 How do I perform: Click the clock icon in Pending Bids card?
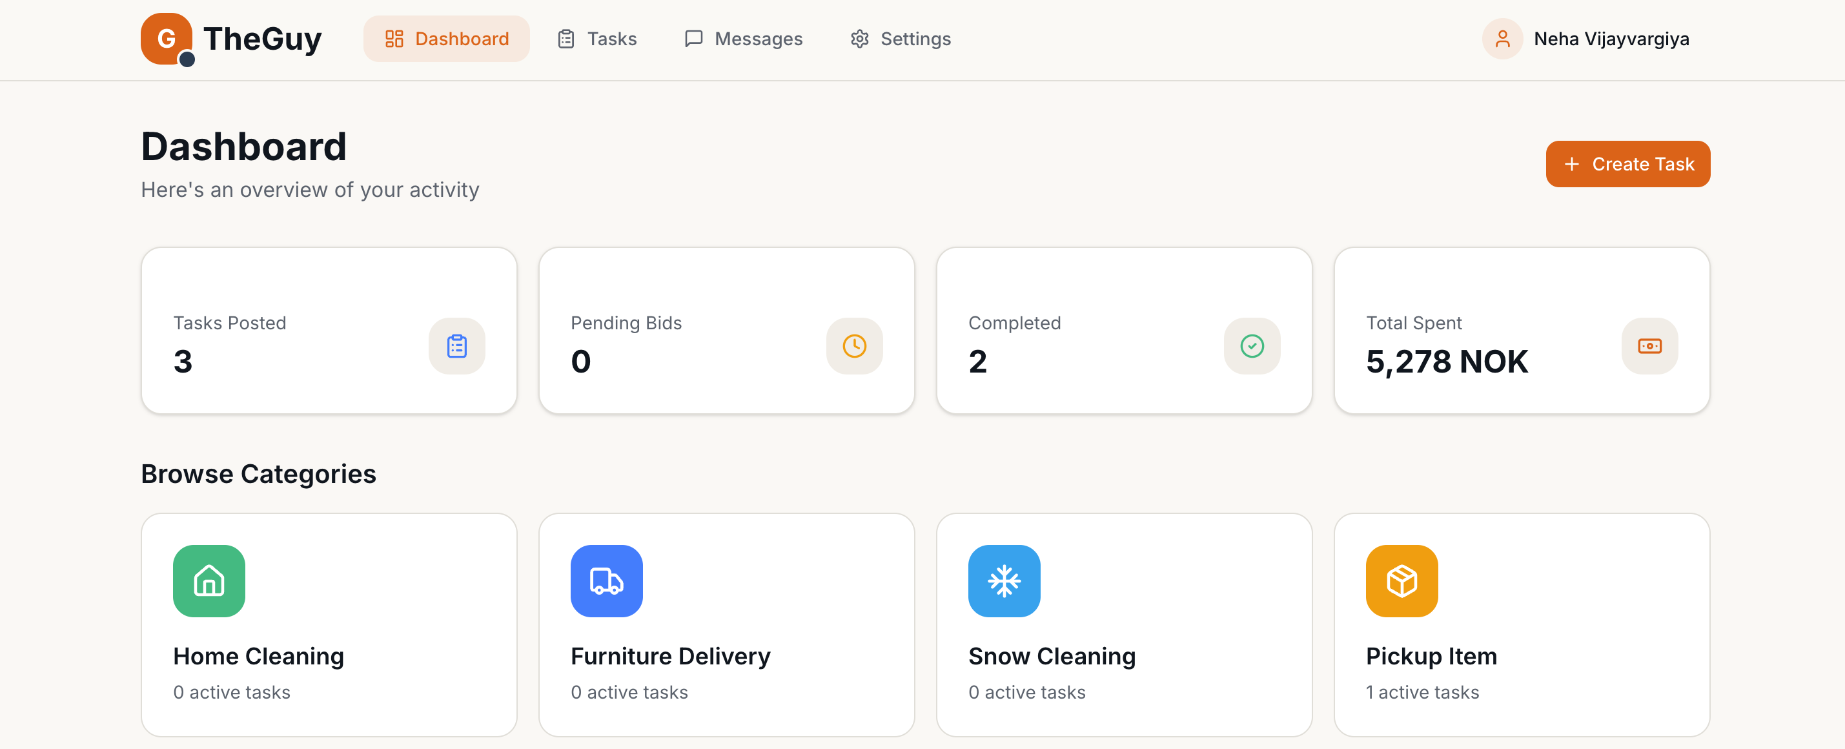(x=853, y=346)
